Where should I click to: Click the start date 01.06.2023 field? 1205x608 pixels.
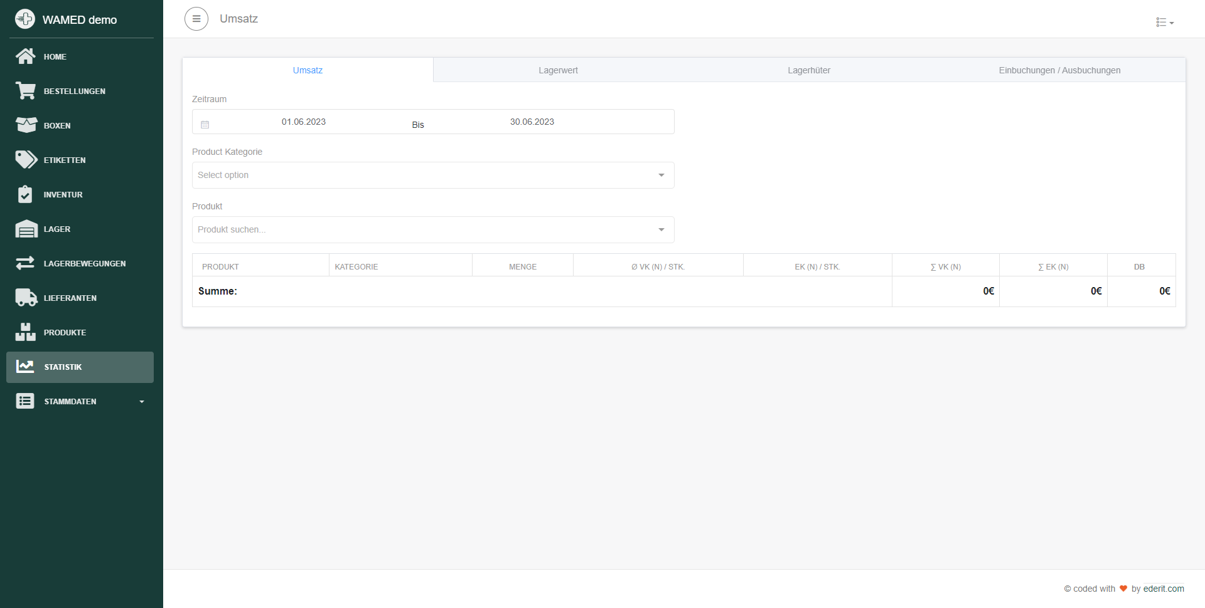coord(304,122)
